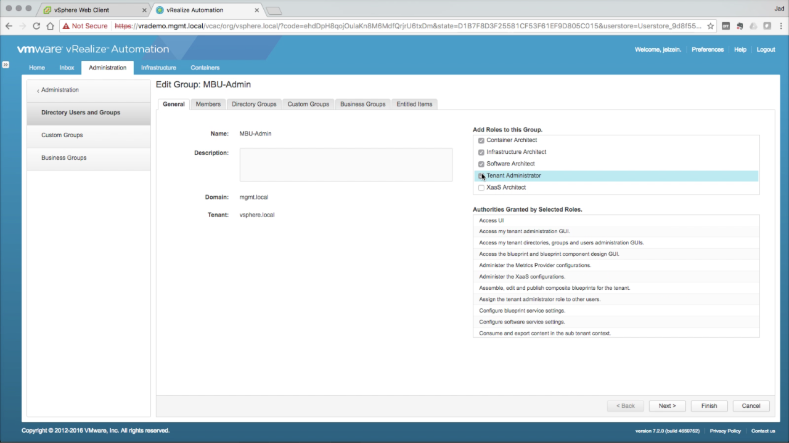Click the 'vsphere.local' tenant value
This screenshot has width=789, height=443.
[257, 215]
